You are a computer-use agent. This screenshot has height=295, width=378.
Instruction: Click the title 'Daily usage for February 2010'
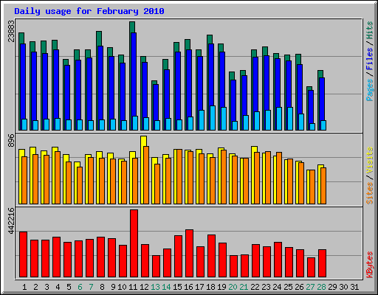click(89, 11)
